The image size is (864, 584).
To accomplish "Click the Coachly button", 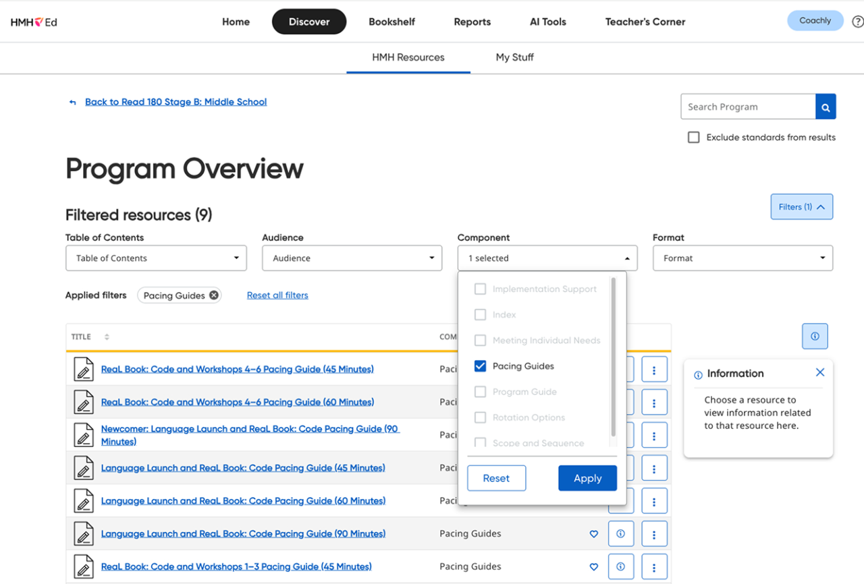I will click(x=815, y=21).
